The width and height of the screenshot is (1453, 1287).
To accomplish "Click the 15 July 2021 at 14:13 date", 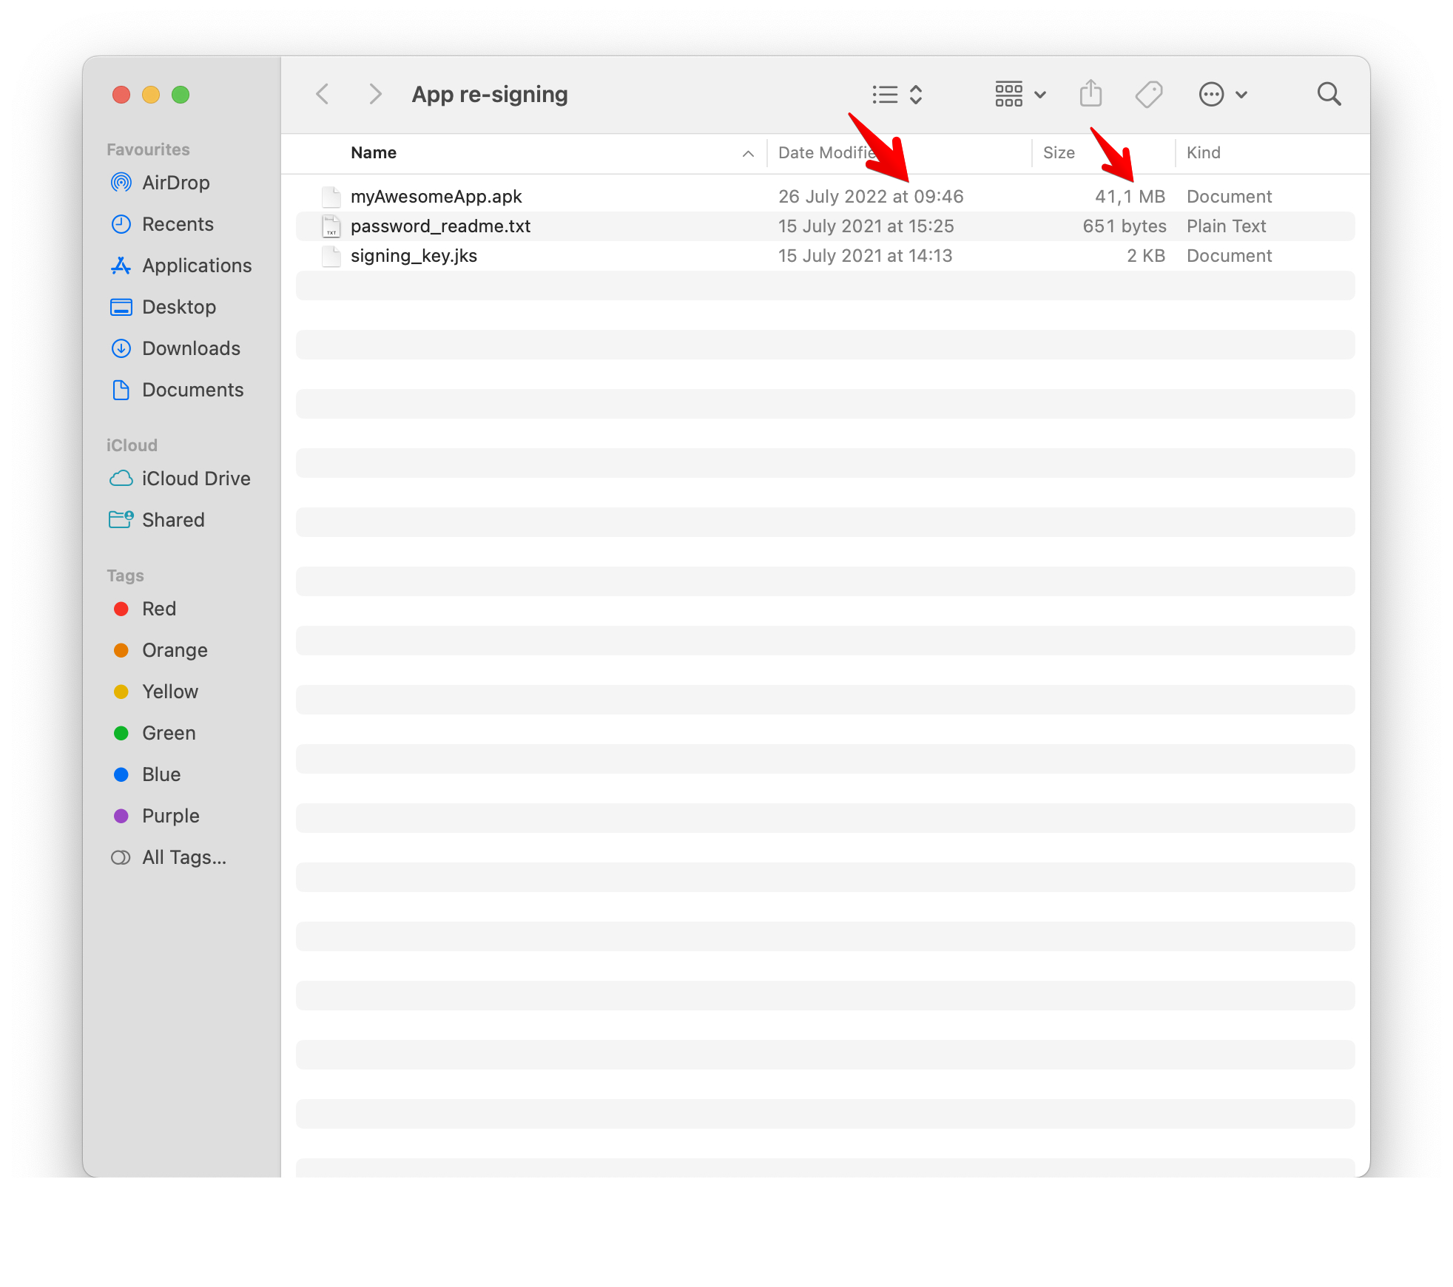I will click(865, 256).
